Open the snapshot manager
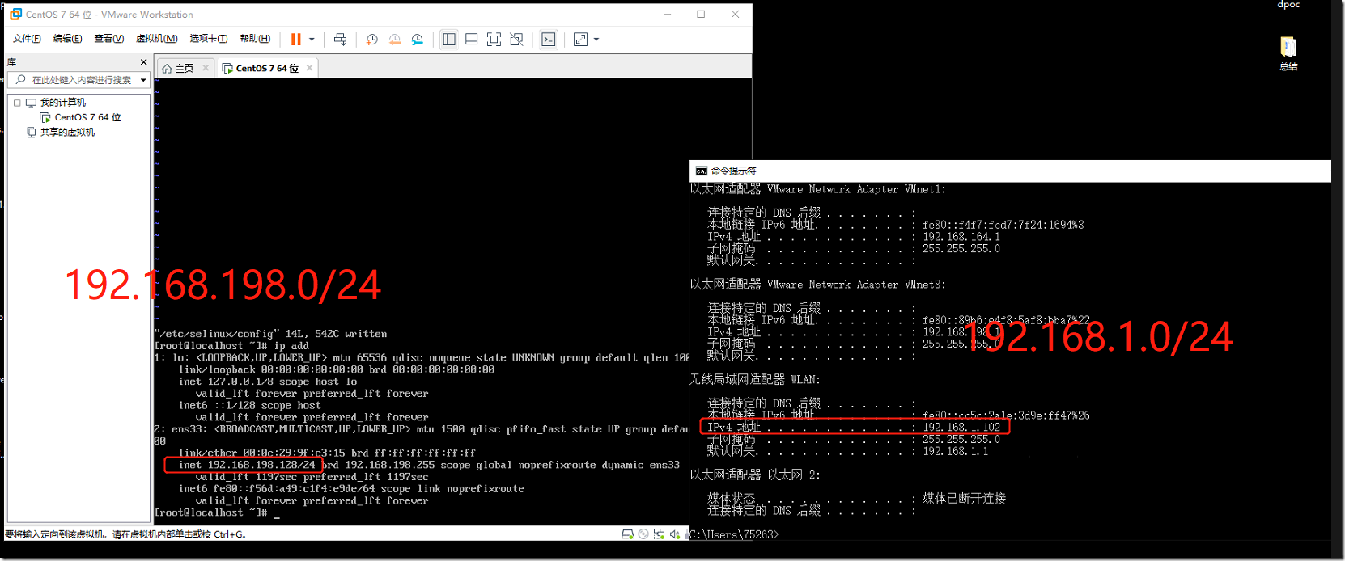Viewport: 1345px width, 561px height. pos(418,39)
